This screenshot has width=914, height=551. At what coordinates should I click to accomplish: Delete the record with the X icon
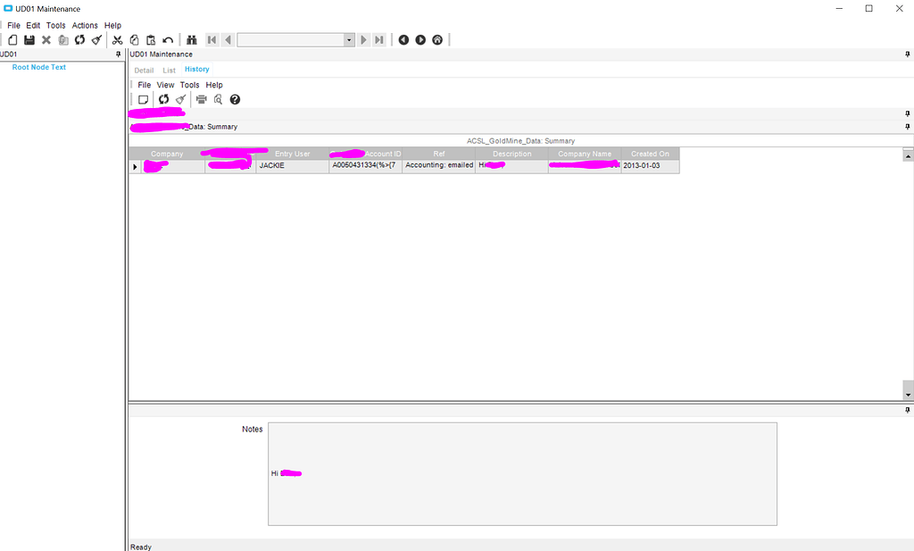[45, 39]
